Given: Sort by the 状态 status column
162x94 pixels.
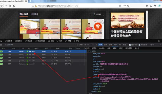Looking at the screenshot, I should pos(4,48).
